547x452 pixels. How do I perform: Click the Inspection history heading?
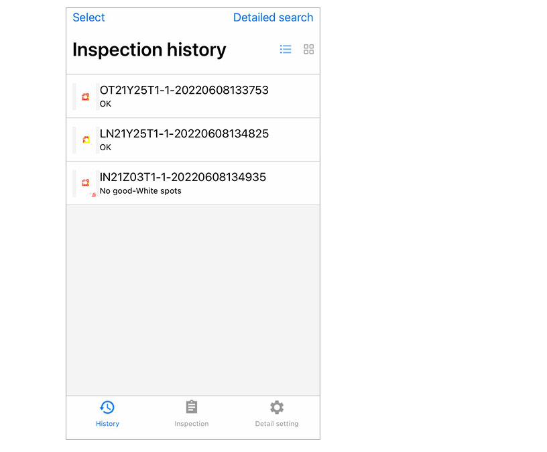click(149, 50)
